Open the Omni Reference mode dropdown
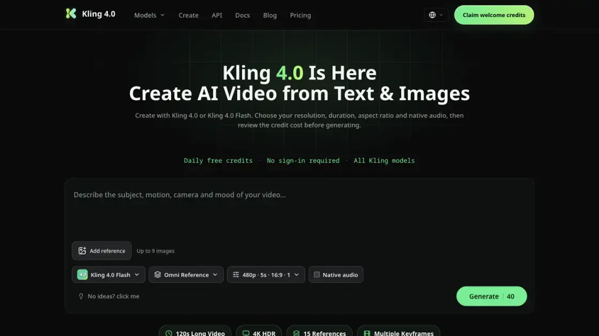The width and height of the screenshot is (599, 336). point(186,275)
